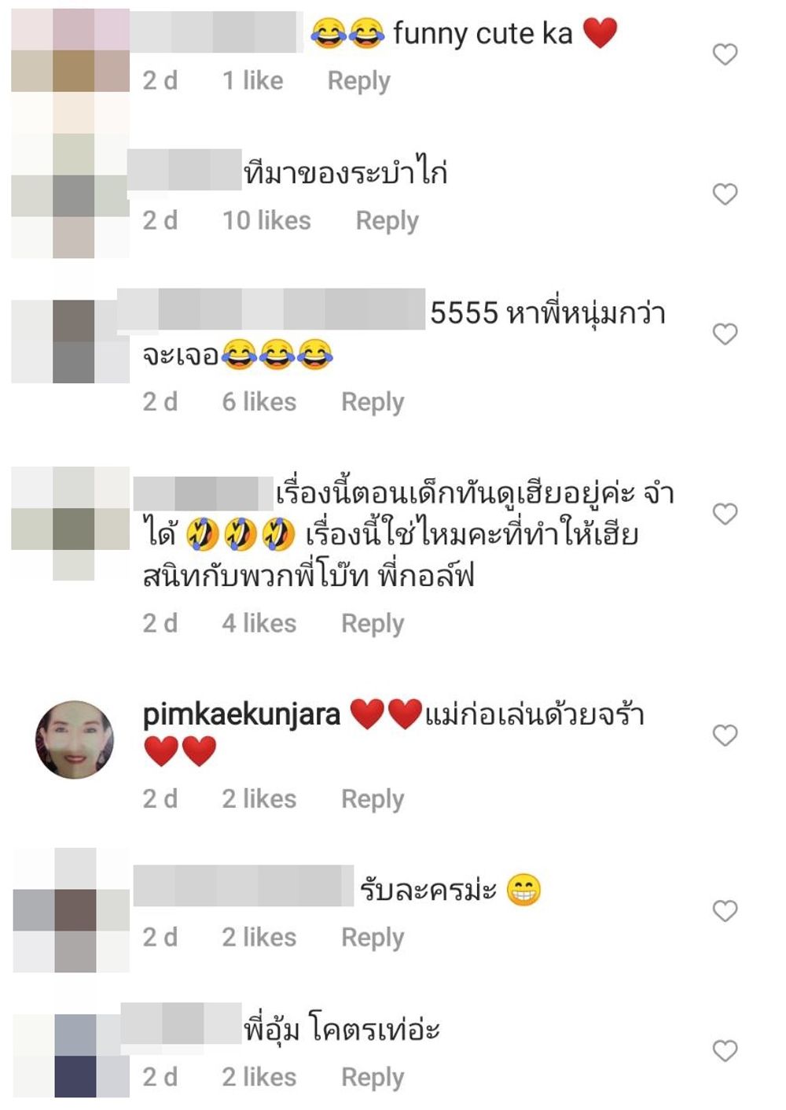Image resolution: width=786 pixels, height=1110 pixels.
Task: Like pimkaekunjara's comment with heart icon
Action: coord(725,736)
